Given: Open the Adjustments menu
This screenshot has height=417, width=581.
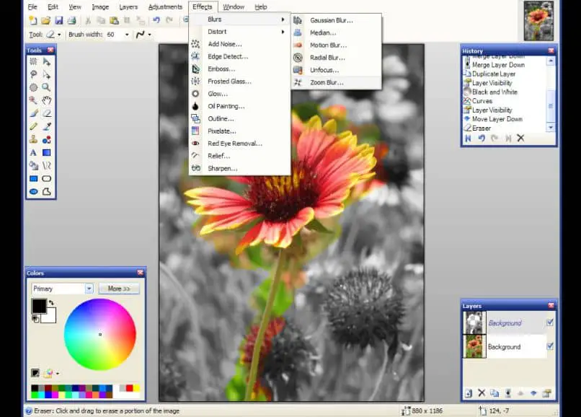Looking at the screenshot, I should tap(165, 6).
